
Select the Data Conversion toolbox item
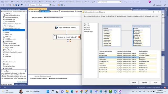(x=10, y=21)
